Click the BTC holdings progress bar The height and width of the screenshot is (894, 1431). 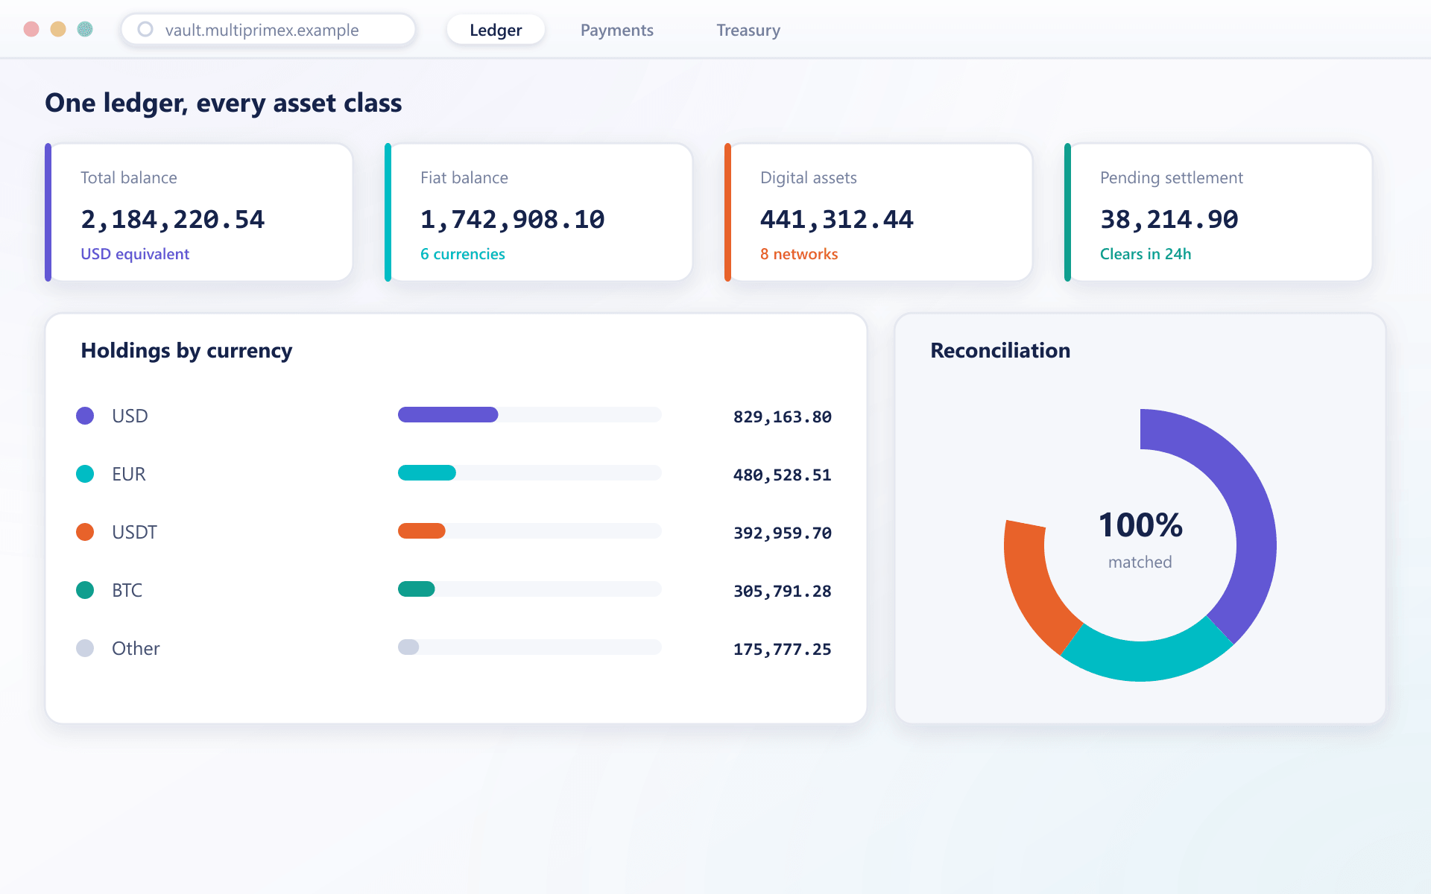(530, 589)
